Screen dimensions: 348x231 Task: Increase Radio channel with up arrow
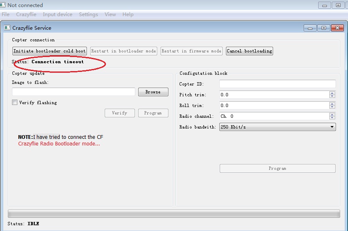pos(332,114)
